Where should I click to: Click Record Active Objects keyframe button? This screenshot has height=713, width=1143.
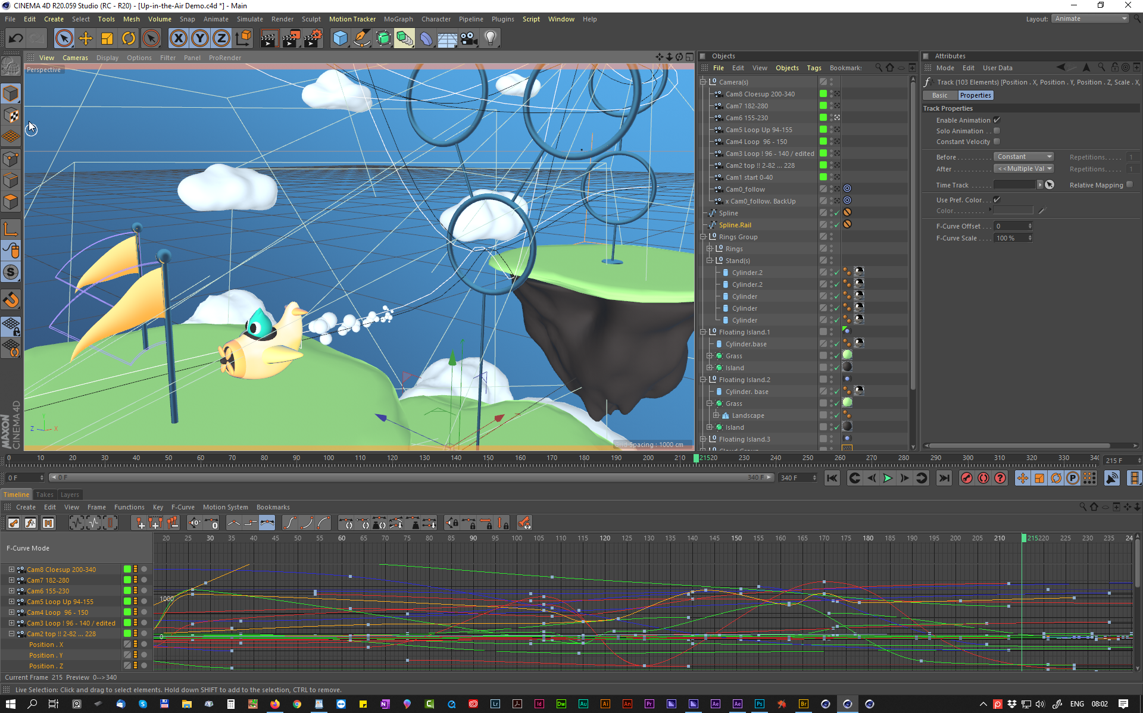pyautogui.click(x=967, y=478)
